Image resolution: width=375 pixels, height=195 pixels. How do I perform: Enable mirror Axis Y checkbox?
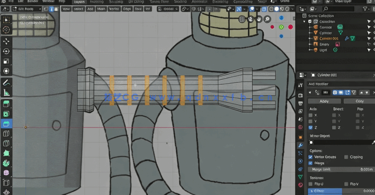[x=311, y=121]
